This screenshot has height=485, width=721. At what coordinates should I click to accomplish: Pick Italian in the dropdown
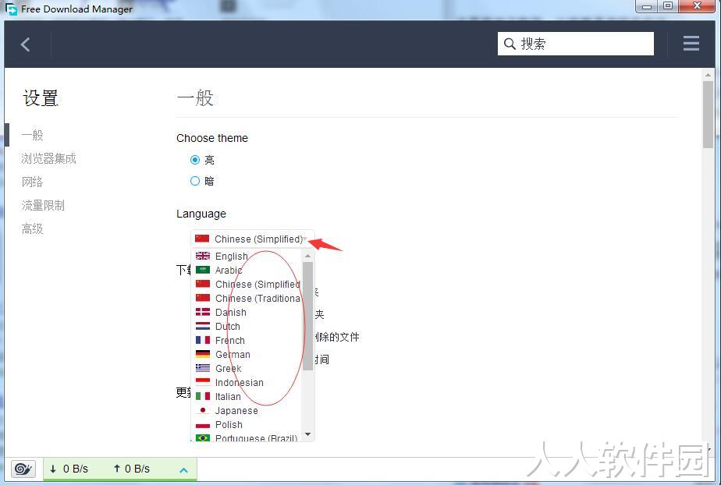click(247, 396)
